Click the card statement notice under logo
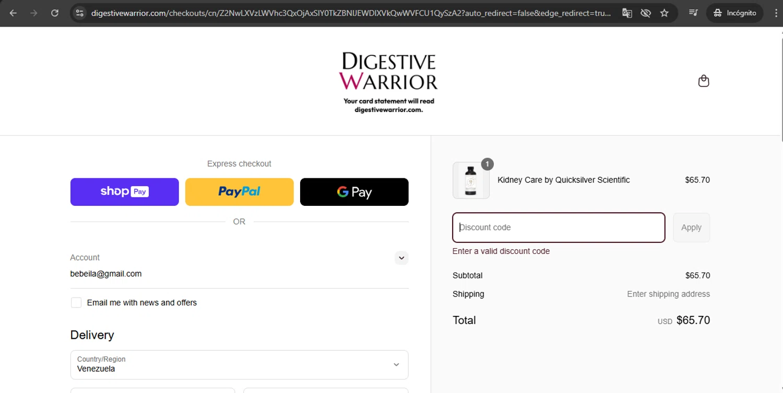 point(389,105)
